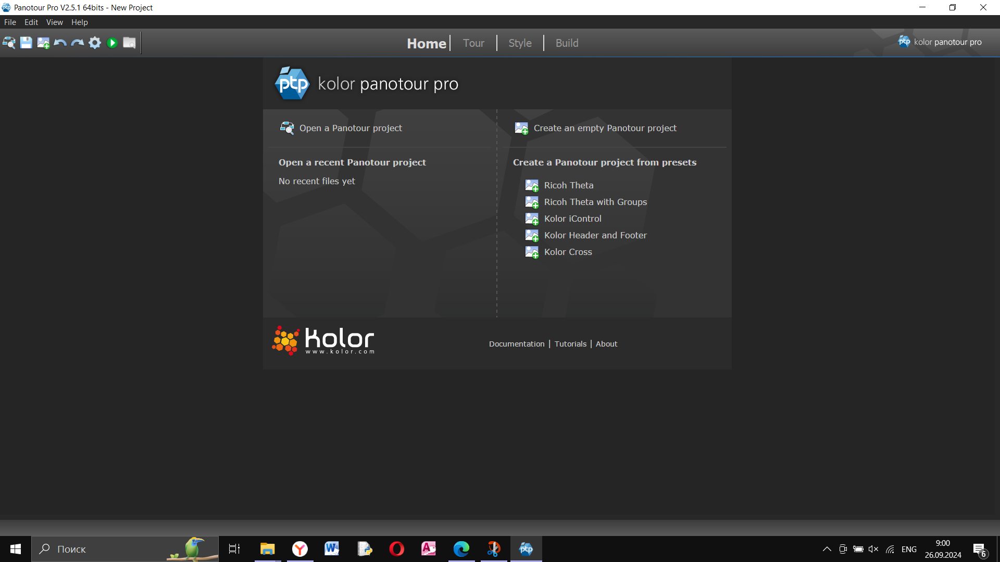Viewport: 1000px width, 562px height.
Task: Click the icon beside Create an empty Panotour project
Action: tap(521, 128)
